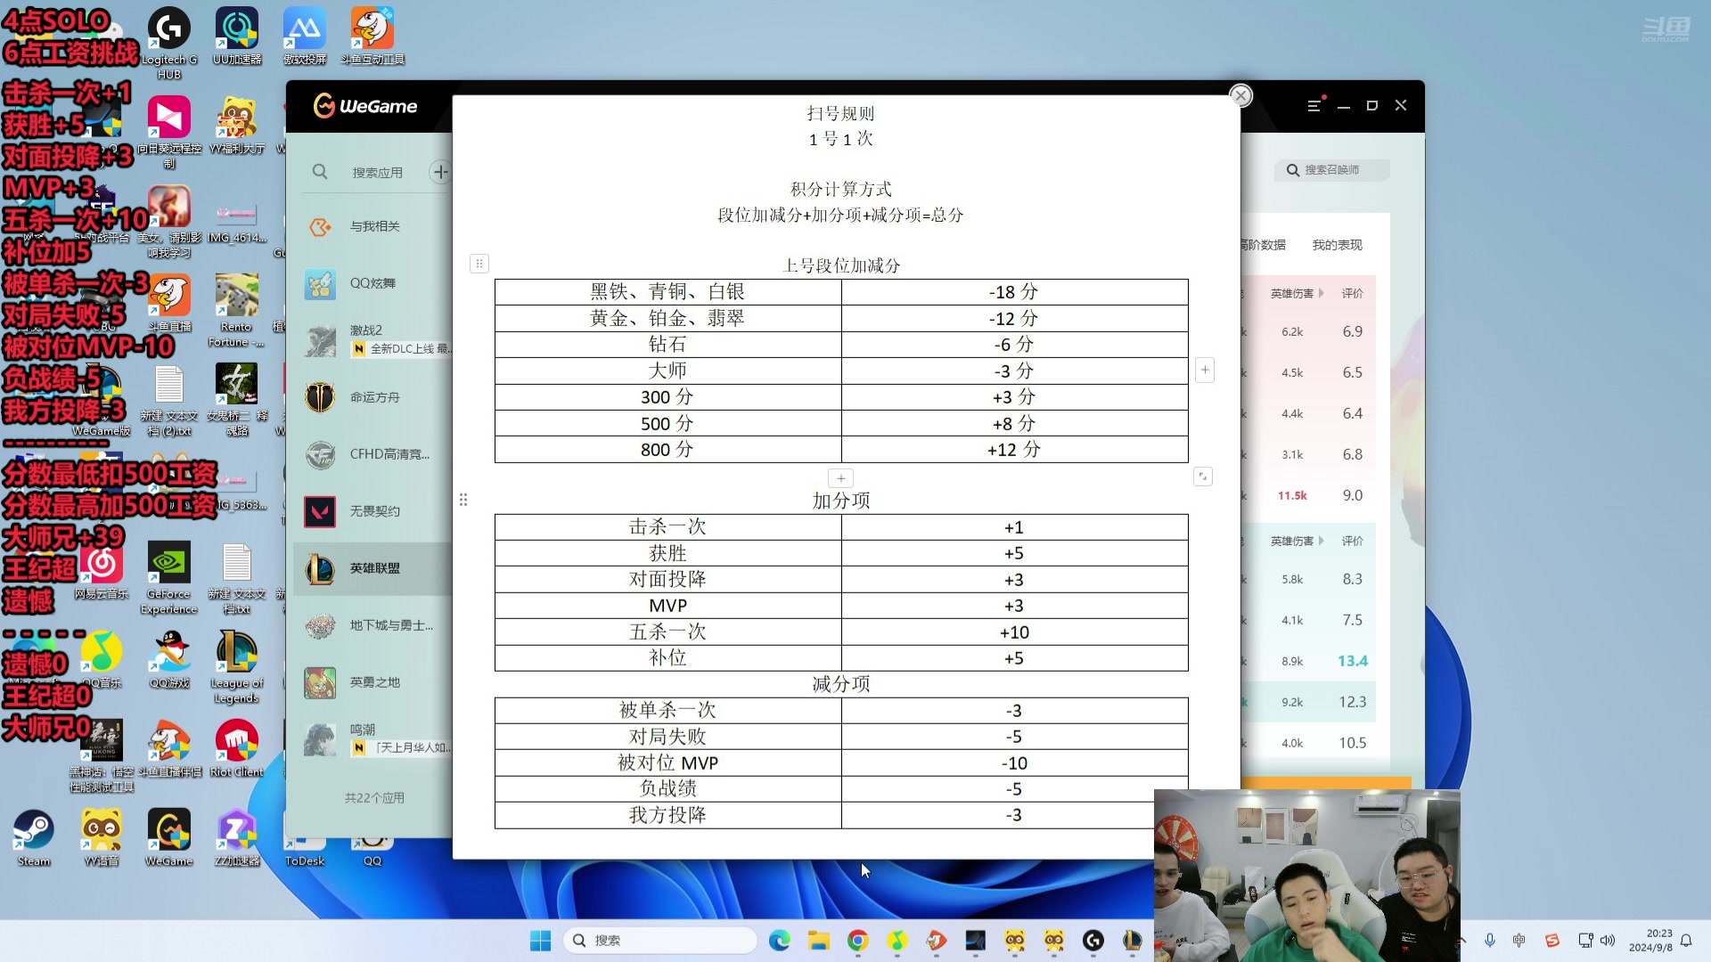1711x962 pixels.
Task: Open Windows Start menu
Action: click(540, 941)
